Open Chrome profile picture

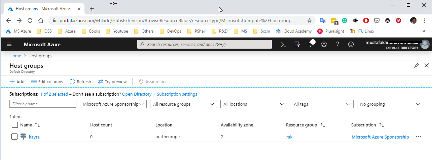[413, 20]
